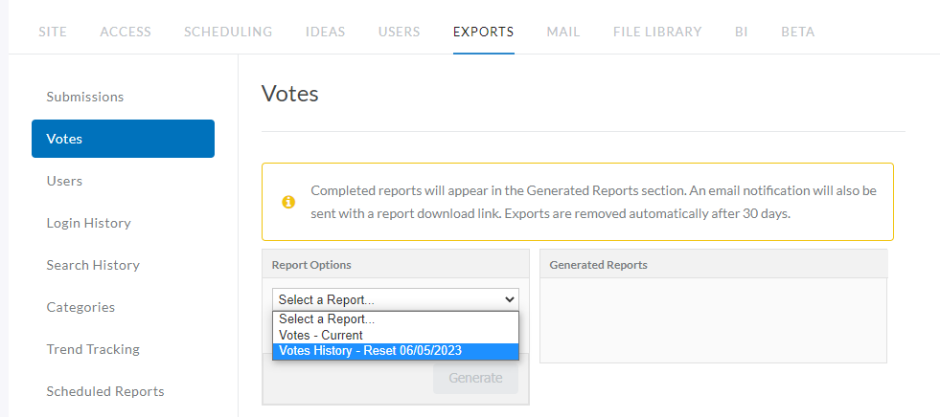Select the EXPORTS tab
This screenshot has width=940, height=417.
pos(483,32)
